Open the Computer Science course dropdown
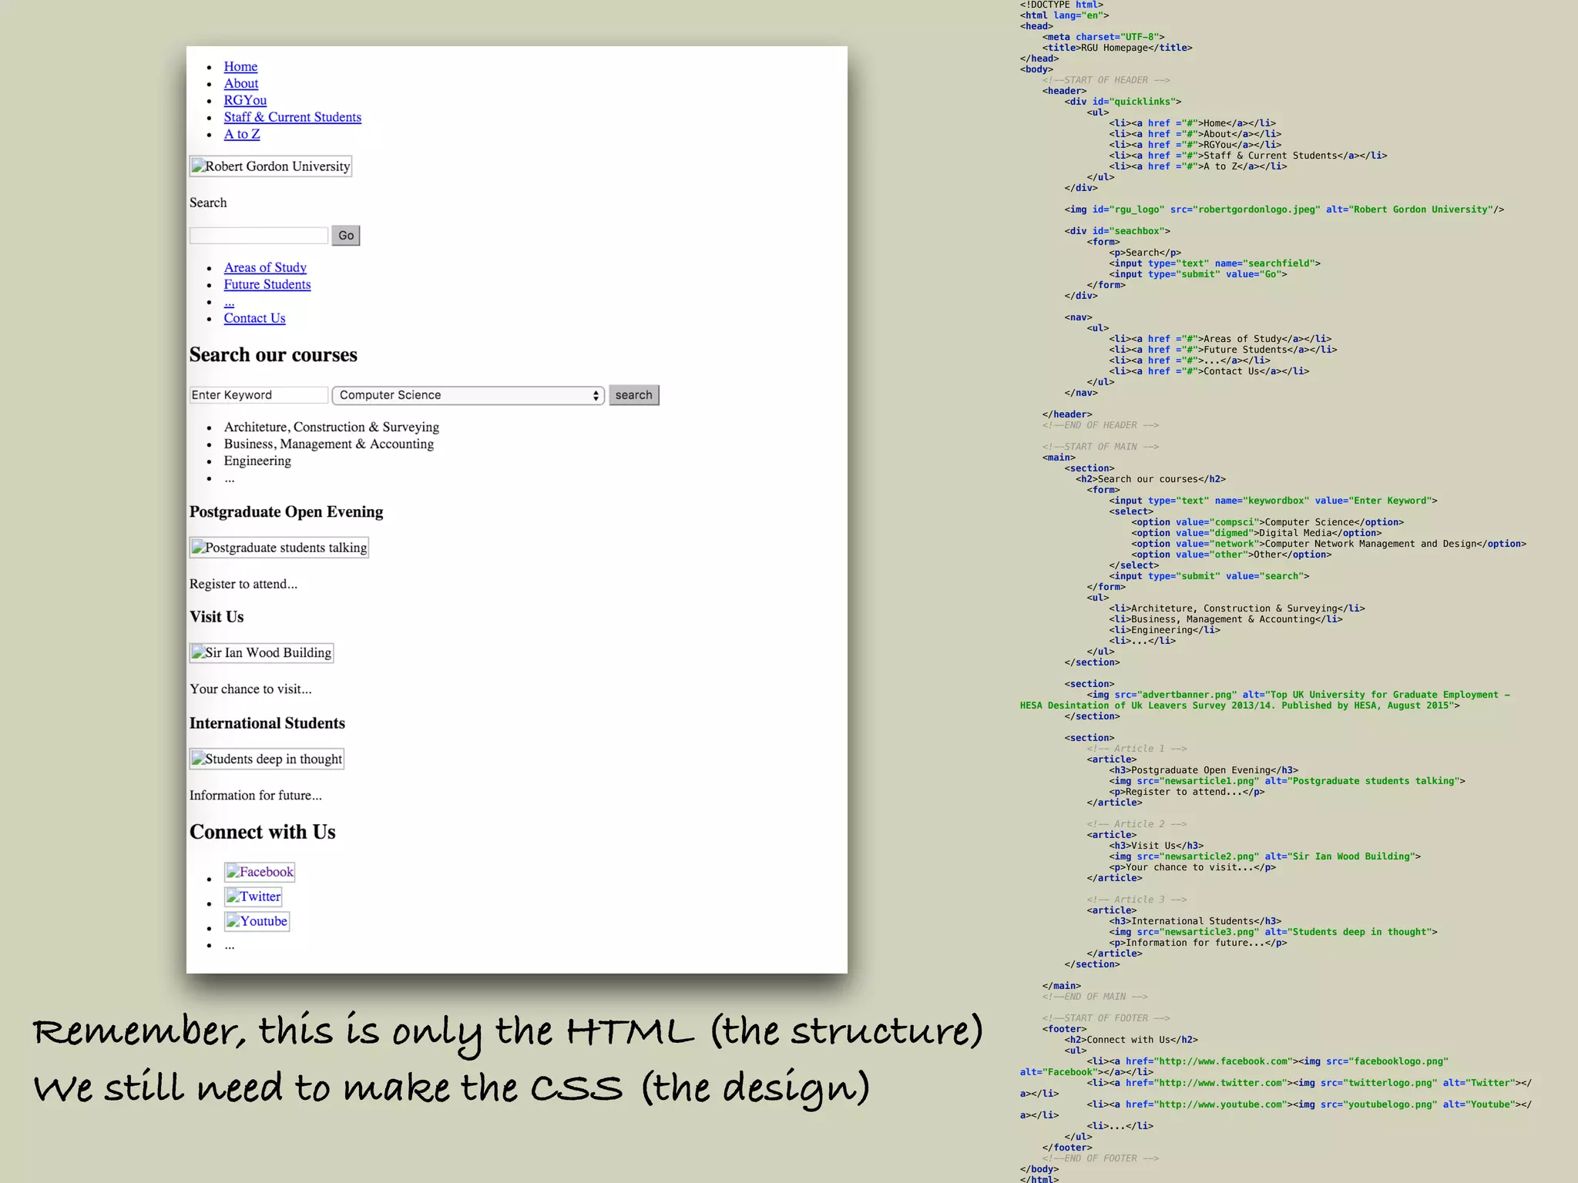Viewport: 1578px width, 1183px height. click(468, 395)
